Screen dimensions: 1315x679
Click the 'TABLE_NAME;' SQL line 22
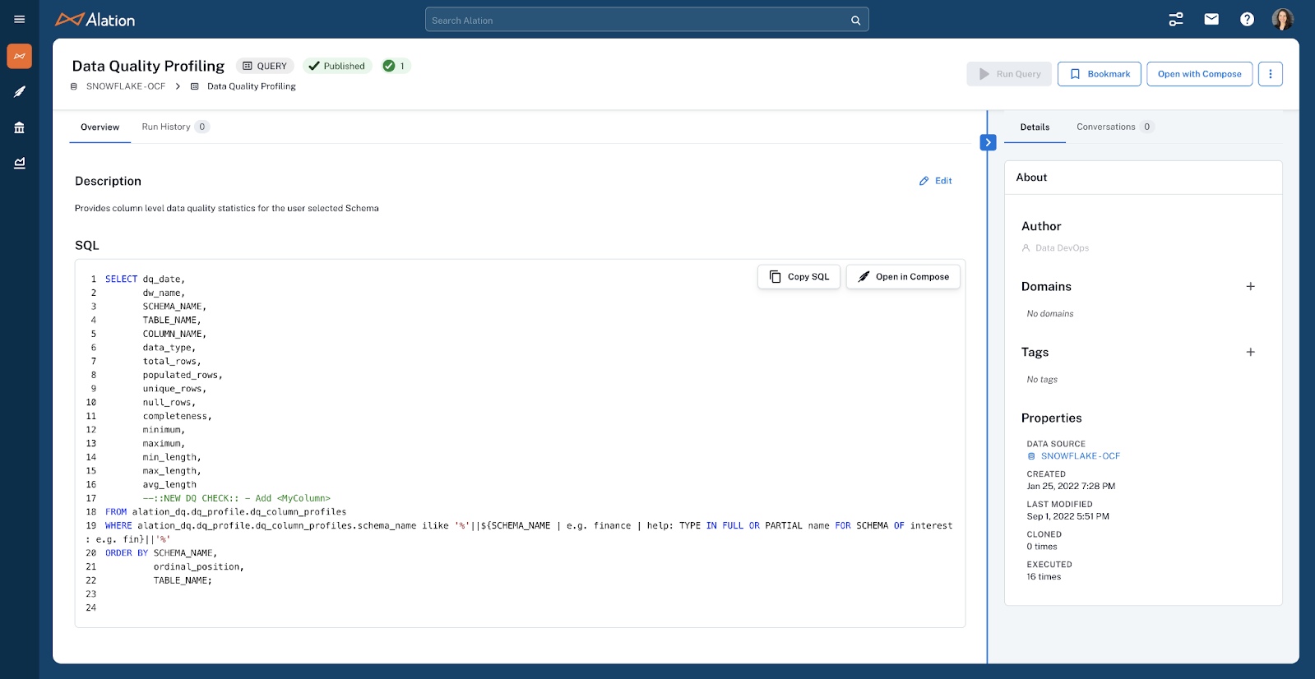tap(183, 580)
